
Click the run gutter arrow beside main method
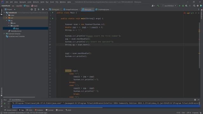click(53, 18)
